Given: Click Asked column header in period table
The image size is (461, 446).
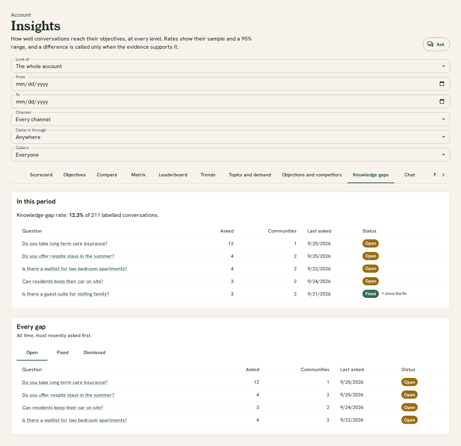Looking at the screenshot, I should [x=227, y=231].
